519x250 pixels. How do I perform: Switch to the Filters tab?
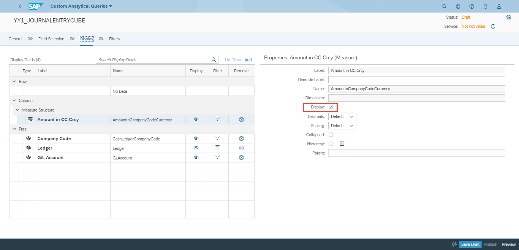(x=114, y=39)
